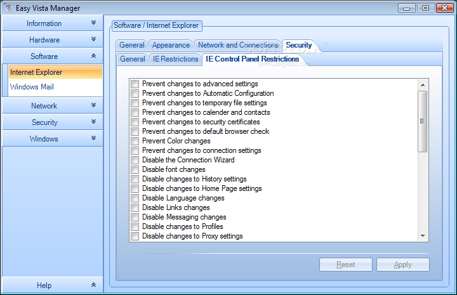This screenshot has height=295, width=457.
Task: Tick Disable changes to Proxy settings
Action: [x=135, y=236]
